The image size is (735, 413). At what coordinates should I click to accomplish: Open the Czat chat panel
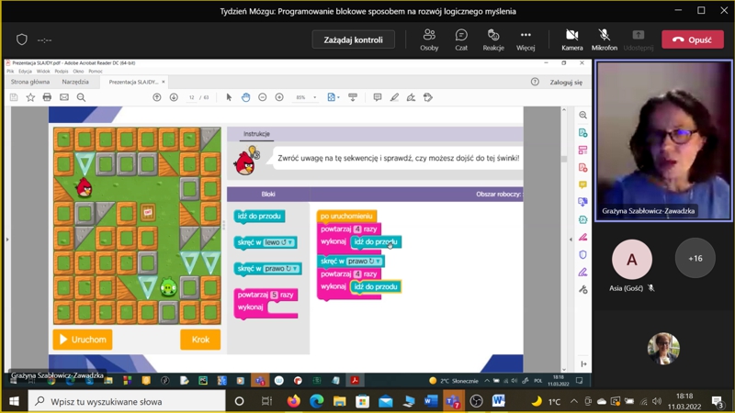[x=461, y=39]
